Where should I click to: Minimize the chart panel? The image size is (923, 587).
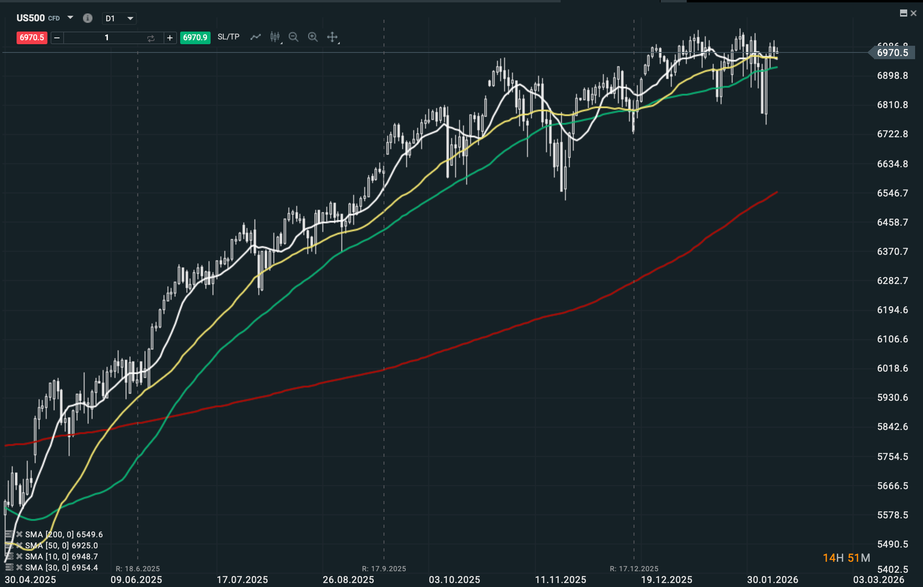[x=903, y=13]
